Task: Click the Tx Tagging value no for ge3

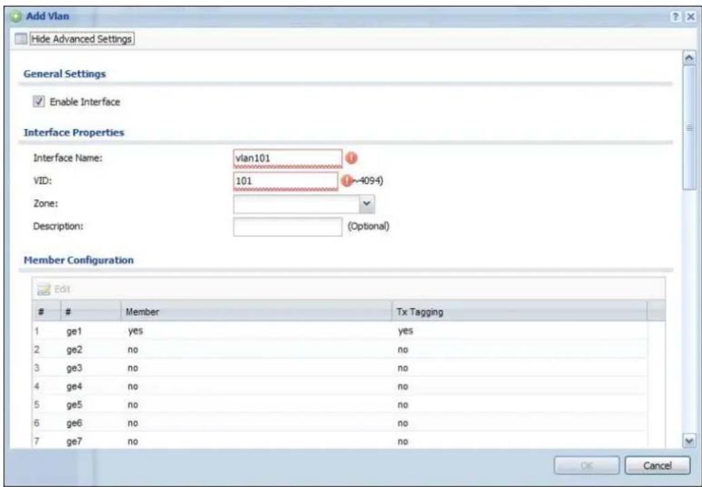Action: point(403,368)
